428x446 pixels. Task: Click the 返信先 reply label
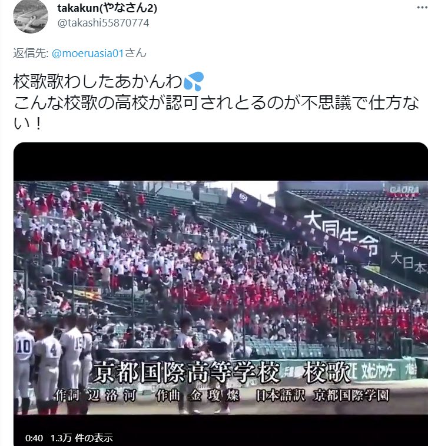coord(31,53)
